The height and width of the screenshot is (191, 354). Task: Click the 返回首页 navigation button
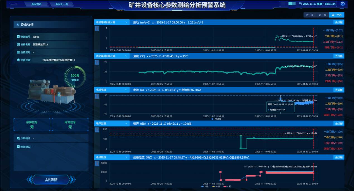(x=36, y=4)
